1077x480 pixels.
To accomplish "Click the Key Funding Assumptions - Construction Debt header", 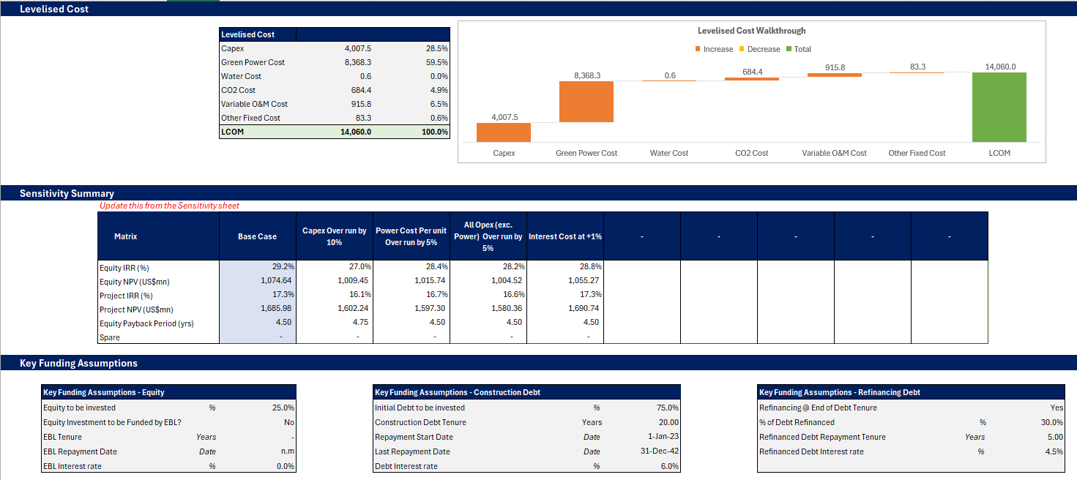I will (x=458, y=392).
